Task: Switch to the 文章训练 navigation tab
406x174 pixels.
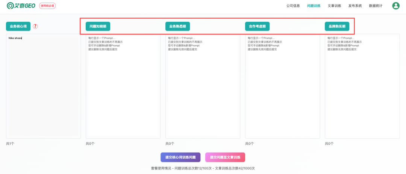Action: pyautogui.click(x=334, y=6)
